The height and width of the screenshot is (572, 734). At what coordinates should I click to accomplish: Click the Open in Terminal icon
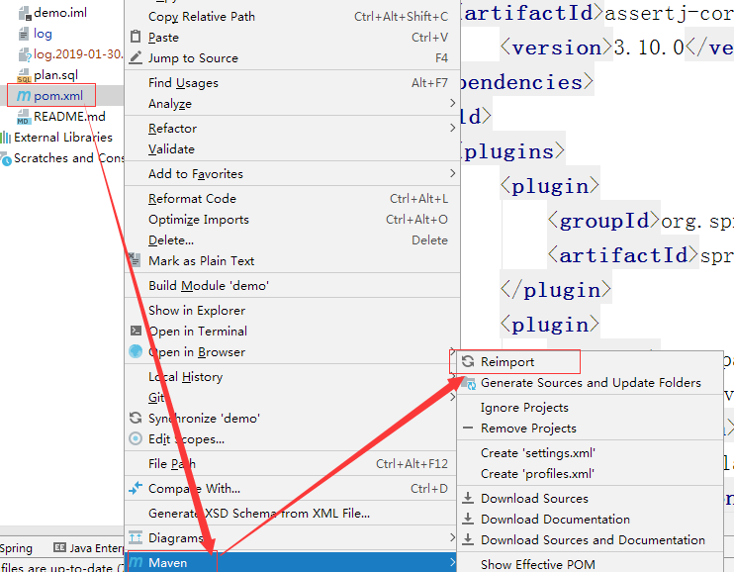pyautogui.click(x=136, y=331)
